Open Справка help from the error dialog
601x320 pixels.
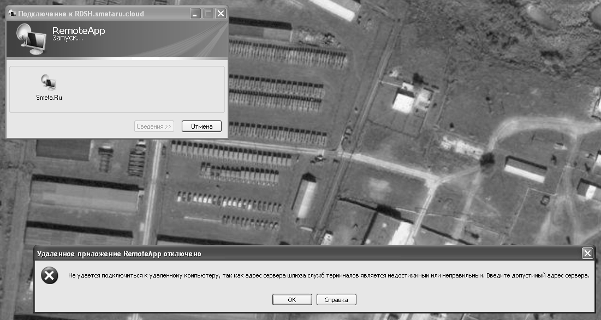point(336,300)
